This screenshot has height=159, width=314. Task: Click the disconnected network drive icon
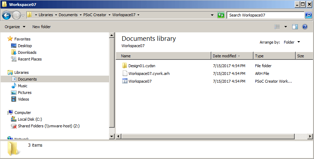14,126
